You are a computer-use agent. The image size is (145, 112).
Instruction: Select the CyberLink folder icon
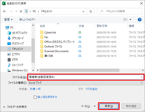pos(42,32)
